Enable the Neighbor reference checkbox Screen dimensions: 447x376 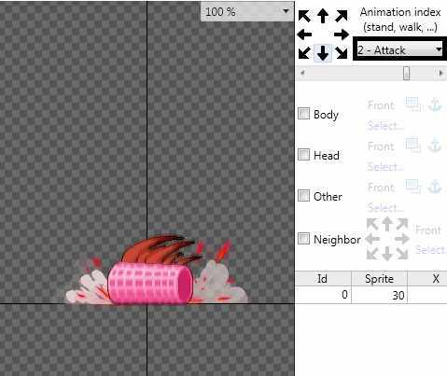point(303,239)
